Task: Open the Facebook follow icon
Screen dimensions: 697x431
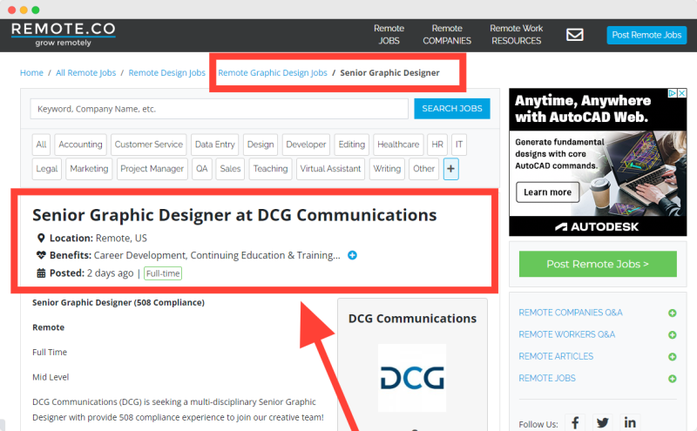Action: coord(575,422)
